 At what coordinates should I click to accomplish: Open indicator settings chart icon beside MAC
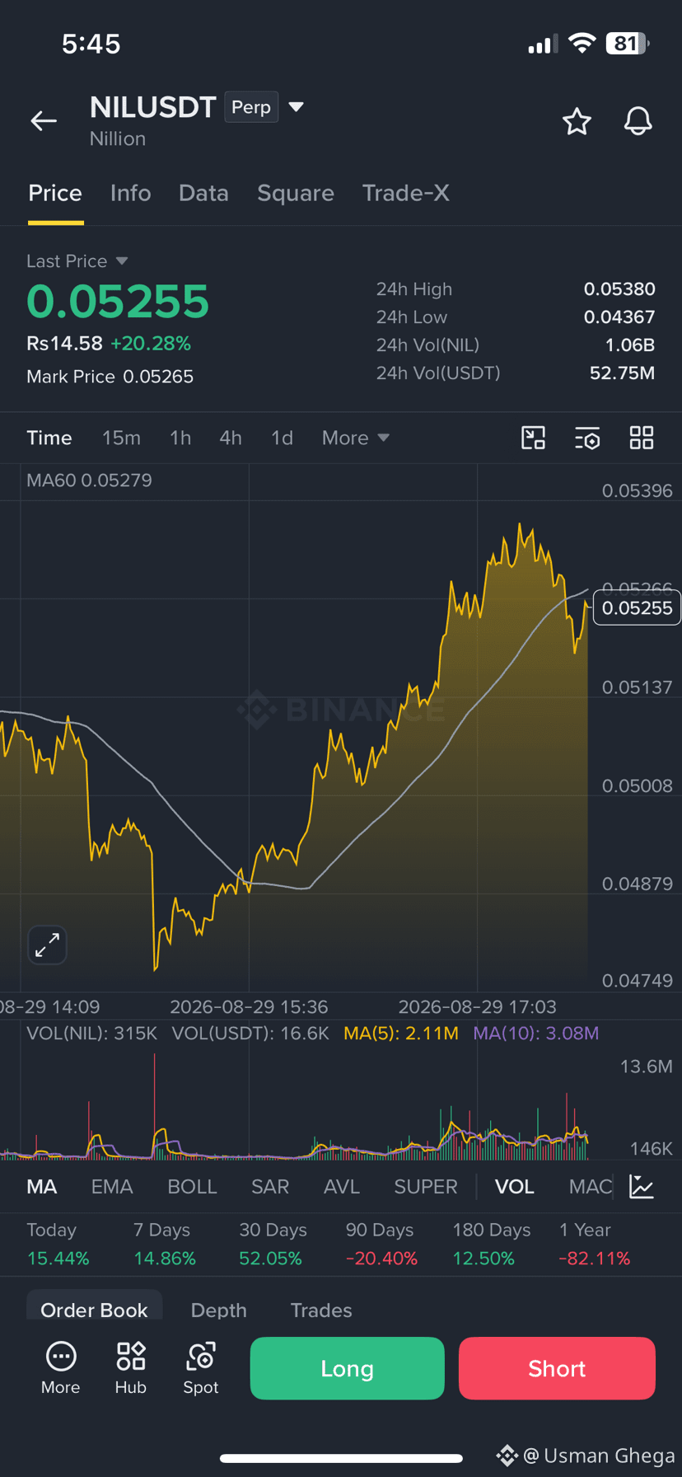[642, 1187]
